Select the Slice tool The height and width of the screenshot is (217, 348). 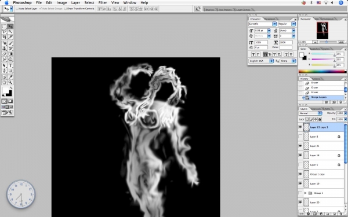pos(10,37)
